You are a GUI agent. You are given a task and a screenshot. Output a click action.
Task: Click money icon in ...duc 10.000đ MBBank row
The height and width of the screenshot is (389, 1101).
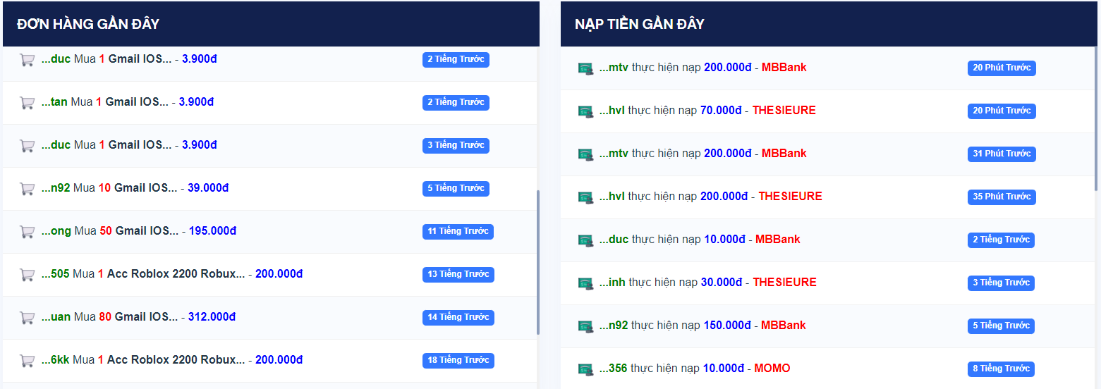coord(585,240)
